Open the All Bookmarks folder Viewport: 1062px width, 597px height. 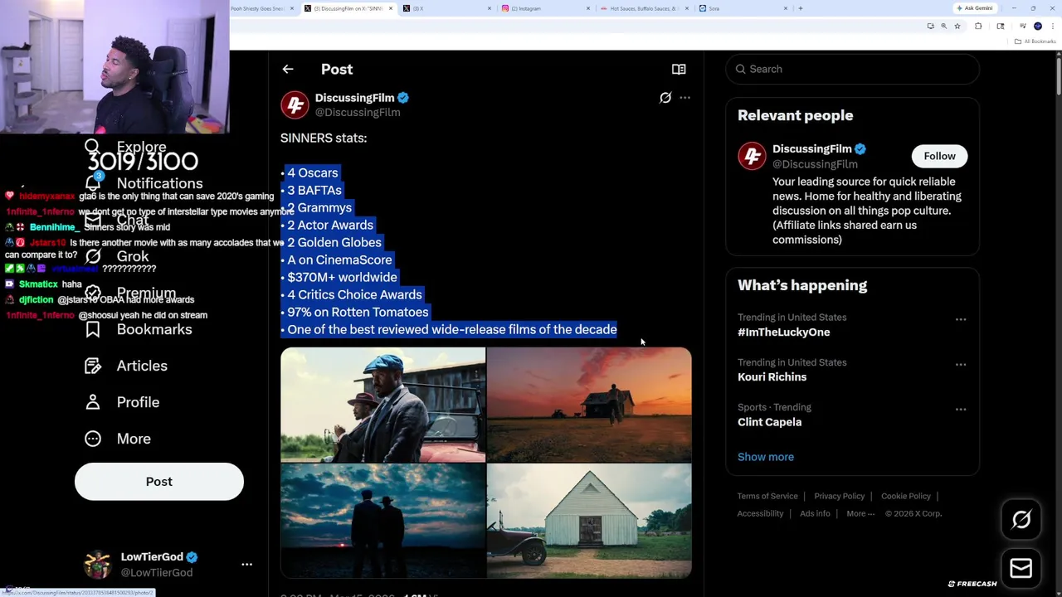pos(1035,41)
